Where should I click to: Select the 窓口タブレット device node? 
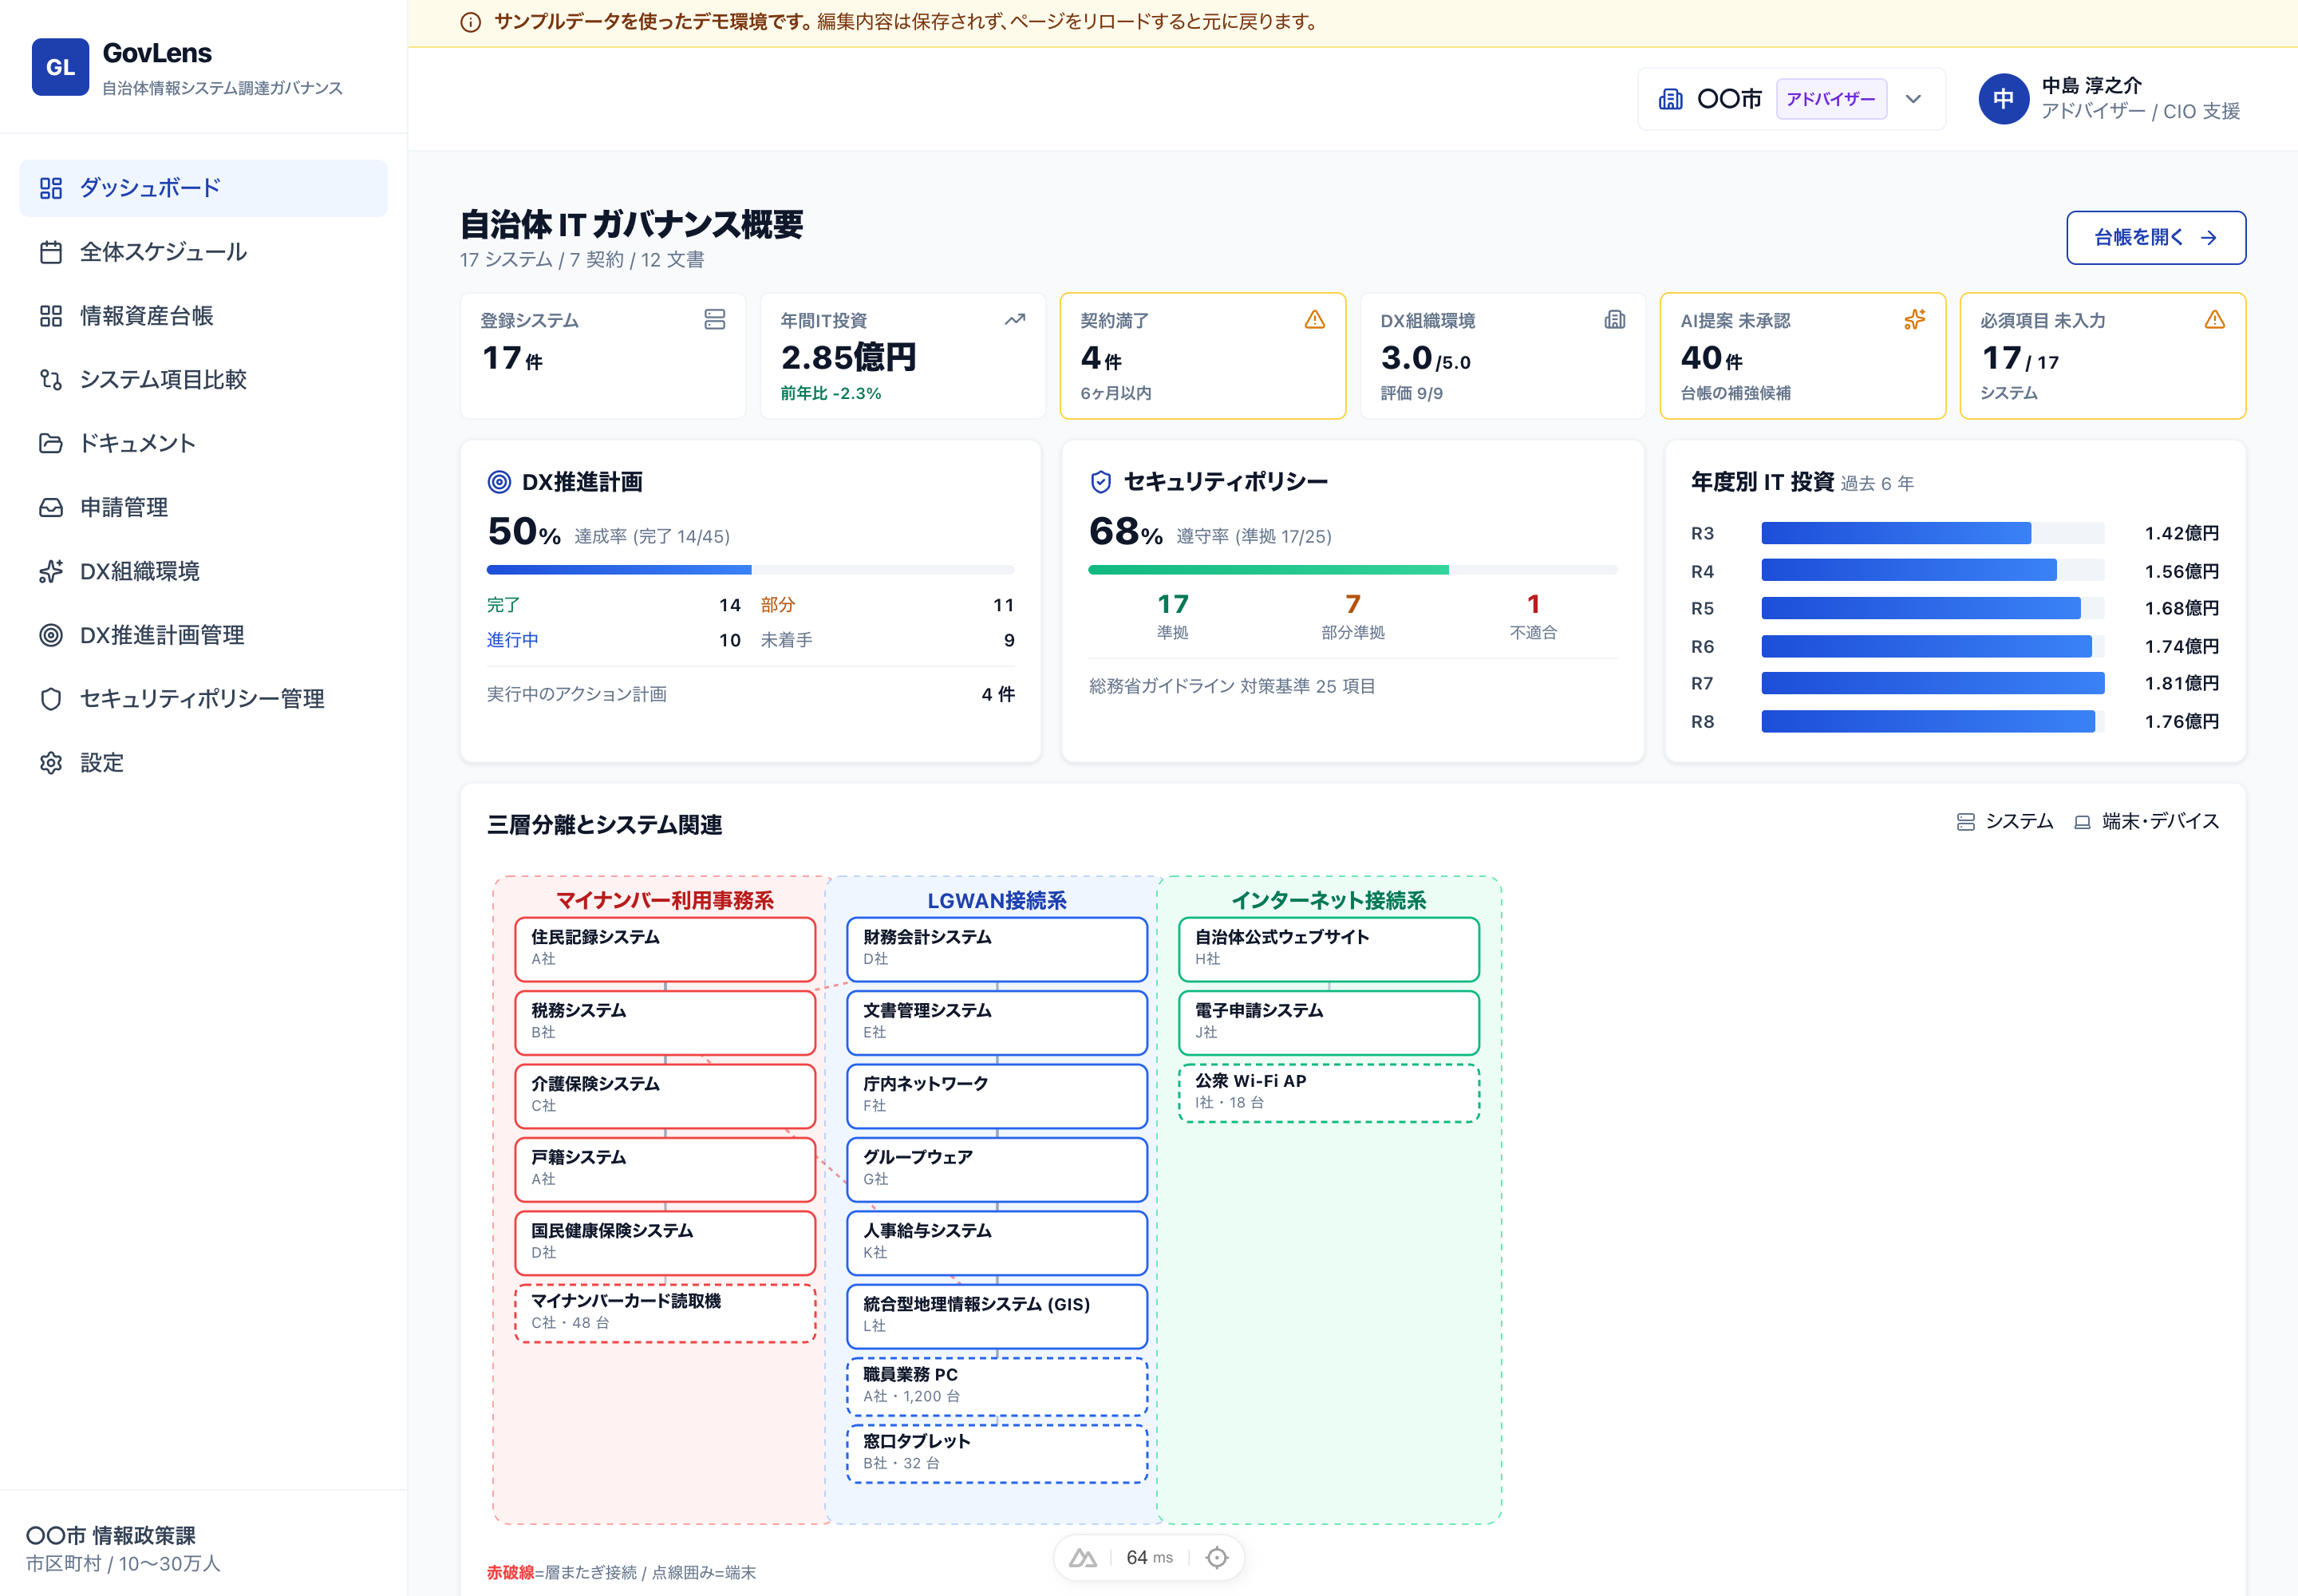[x=997, y=1453]
